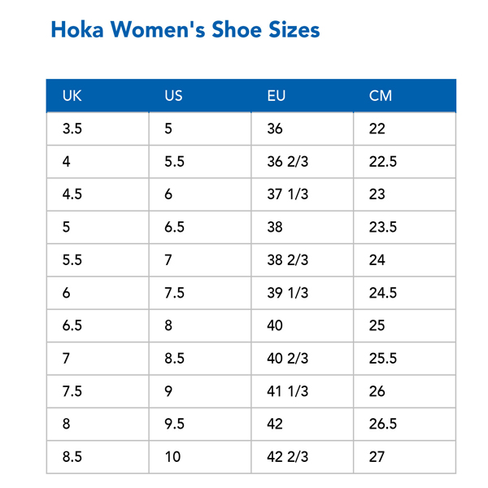The width and height of the screenshot is (488, 488).
Task: Click the Hoka Women's Shoe Sizes heading
Action: 185,30
